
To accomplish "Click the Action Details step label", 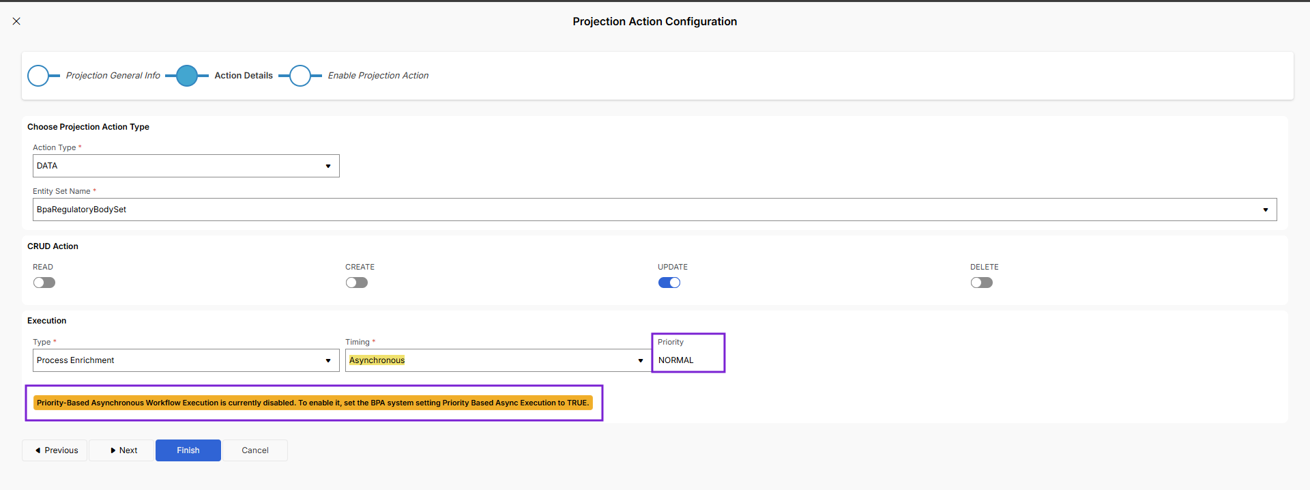I will (244, 76).
